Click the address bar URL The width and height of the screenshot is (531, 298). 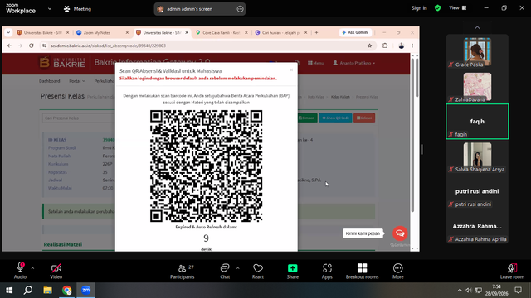pos(109,46)
